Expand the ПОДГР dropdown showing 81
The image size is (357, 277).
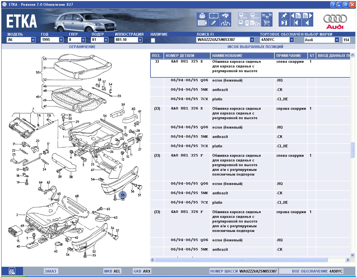click(x=106, y=40)
